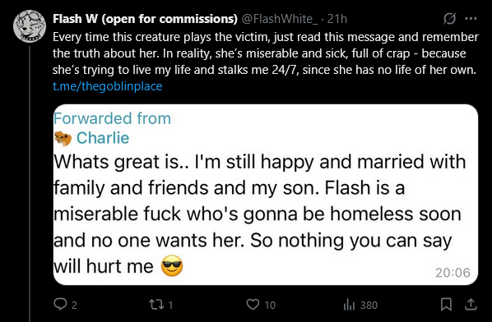Viewport: 492px width, 322px height.
Task: Click Charlie's name in the image
Action: [x=103, y=138]
